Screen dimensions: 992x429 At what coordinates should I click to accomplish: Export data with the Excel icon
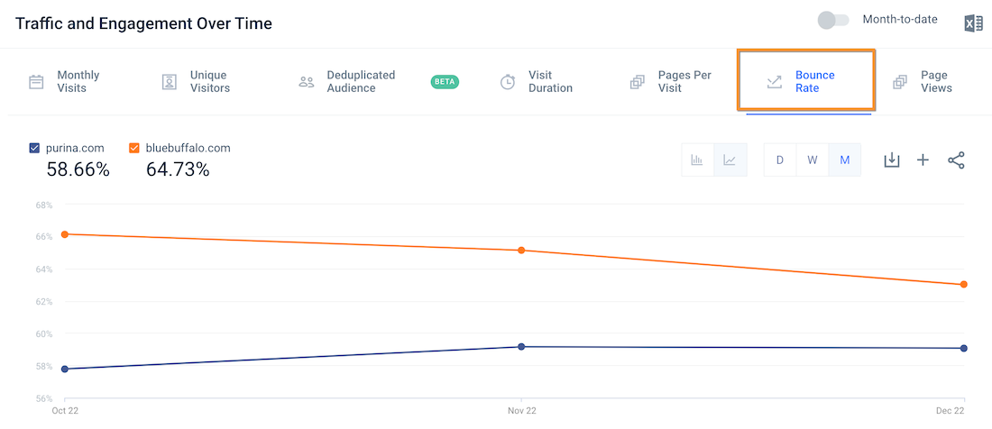pos(973,23)
